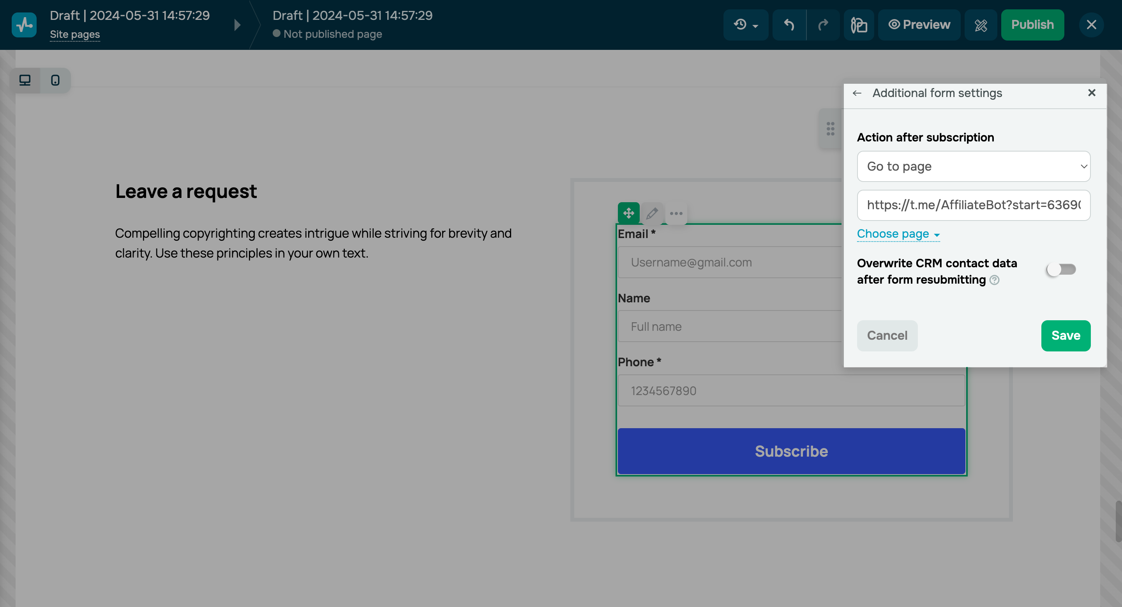Image resolution: width=1122 pixels, height=607 pixels.
Task: Undo the last change
Action: [789, 25]
